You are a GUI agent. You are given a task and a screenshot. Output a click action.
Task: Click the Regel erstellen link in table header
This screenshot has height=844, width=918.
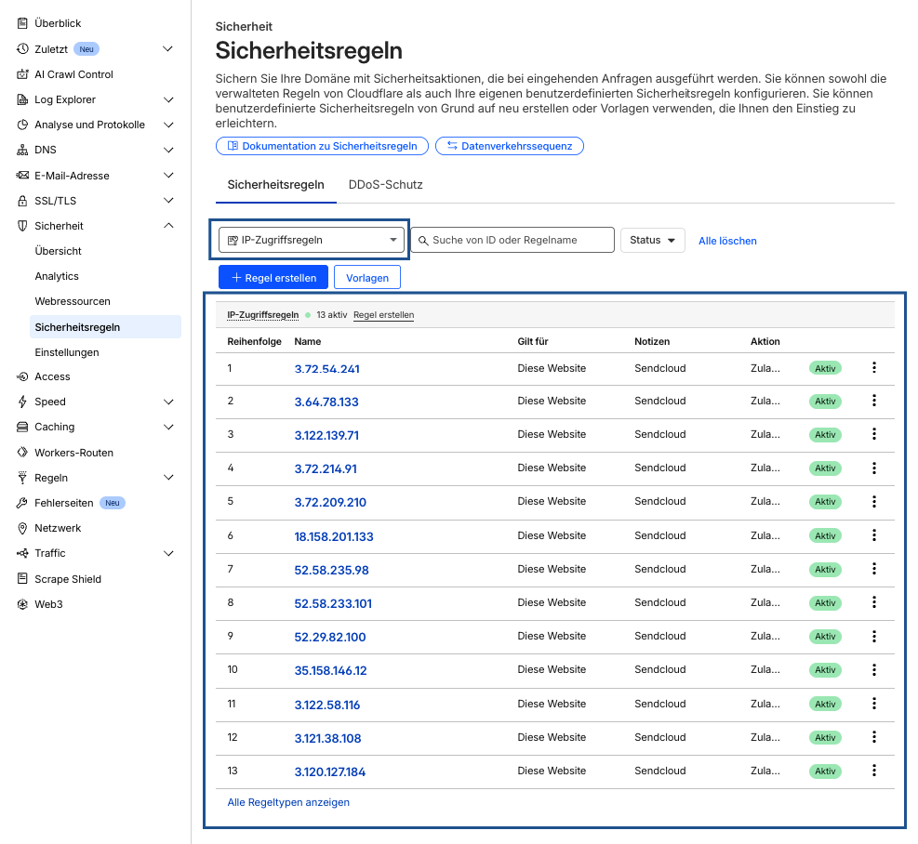coord(383,315)
